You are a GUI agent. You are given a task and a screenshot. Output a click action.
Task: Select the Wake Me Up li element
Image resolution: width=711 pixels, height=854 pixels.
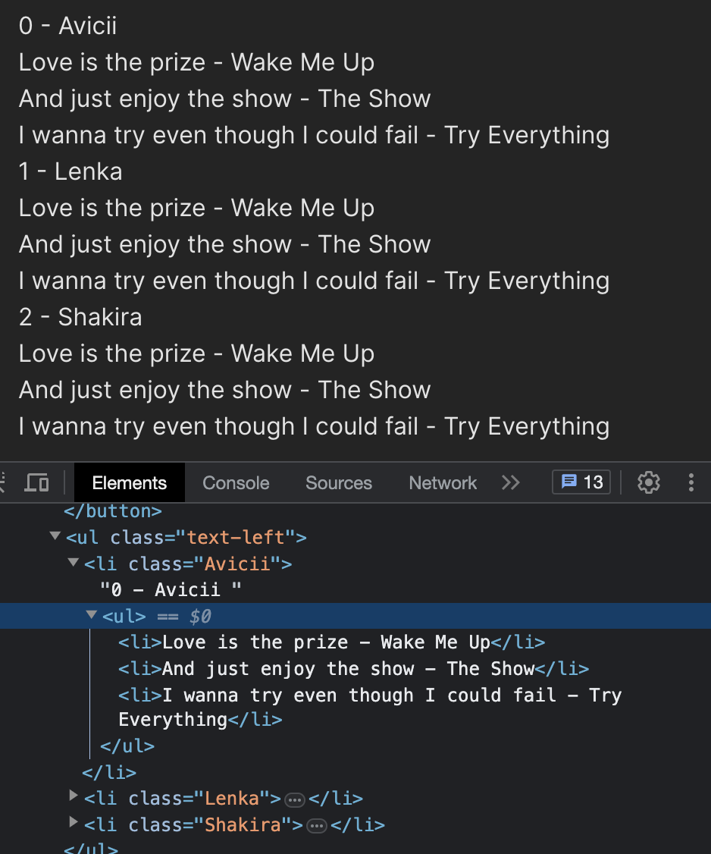(331, 642)
